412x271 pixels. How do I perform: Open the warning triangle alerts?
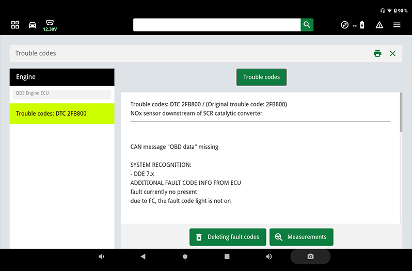379,25
